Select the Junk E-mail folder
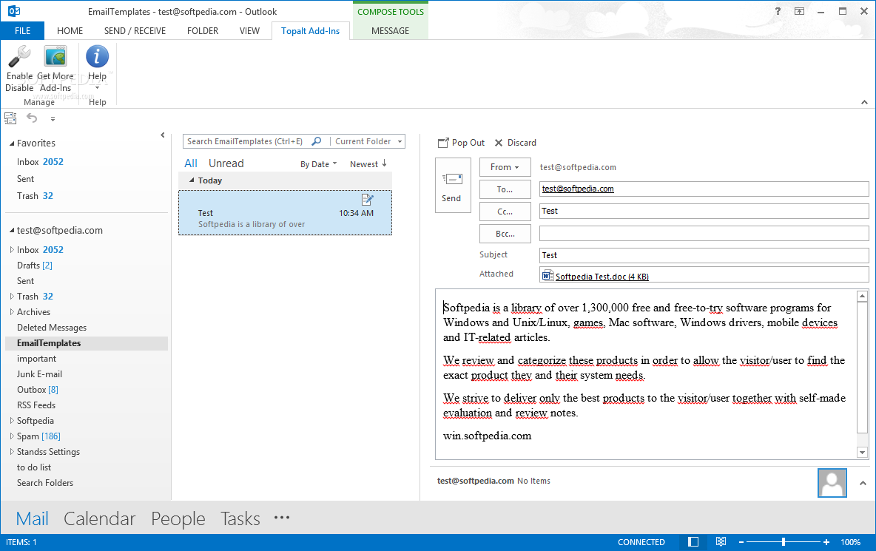876x551 pixels. (39, 374)
